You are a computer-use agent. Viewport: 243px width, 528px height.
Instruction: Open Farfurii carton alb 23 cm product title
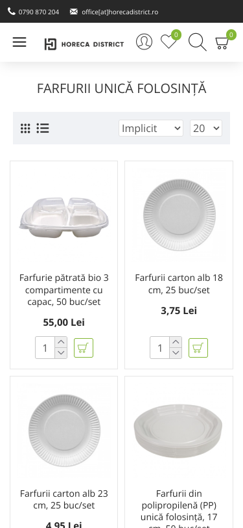point(64,499)
